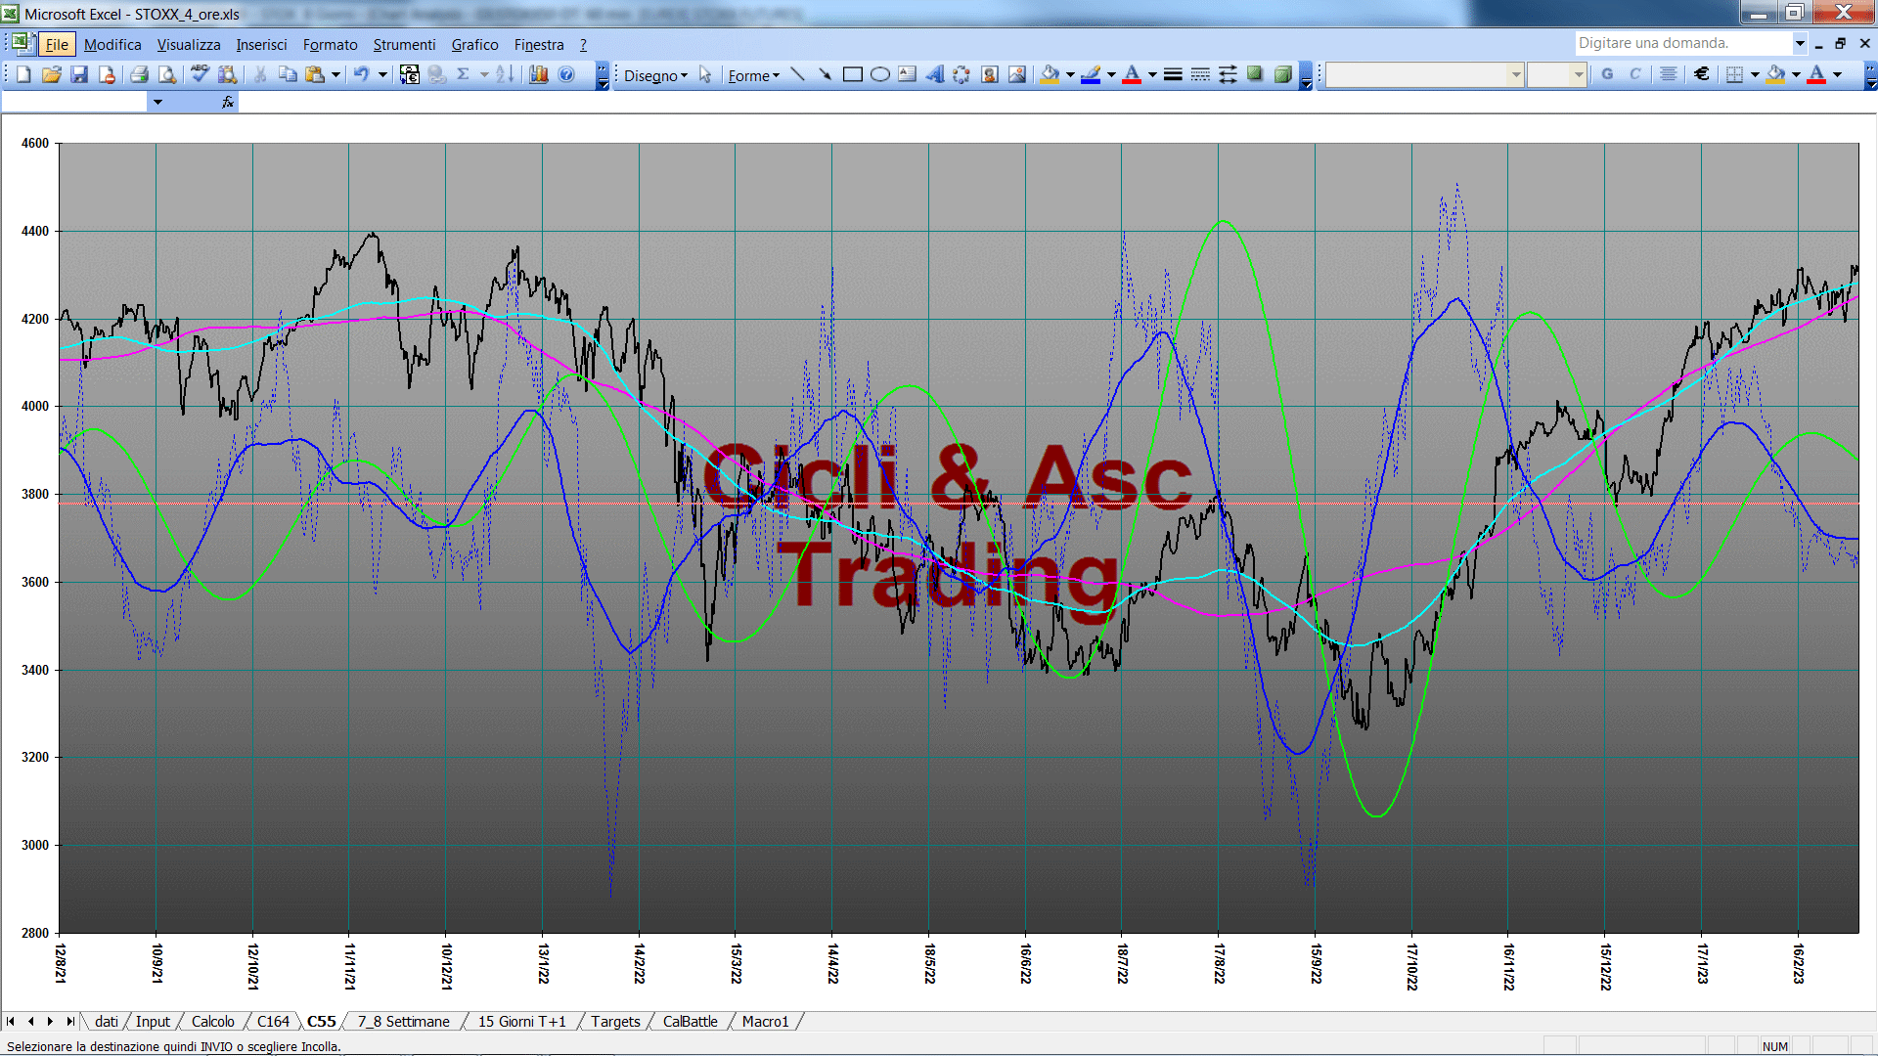Select the Rectangle drawing tool
The image size is (1878, 1056).
(852, 75)
